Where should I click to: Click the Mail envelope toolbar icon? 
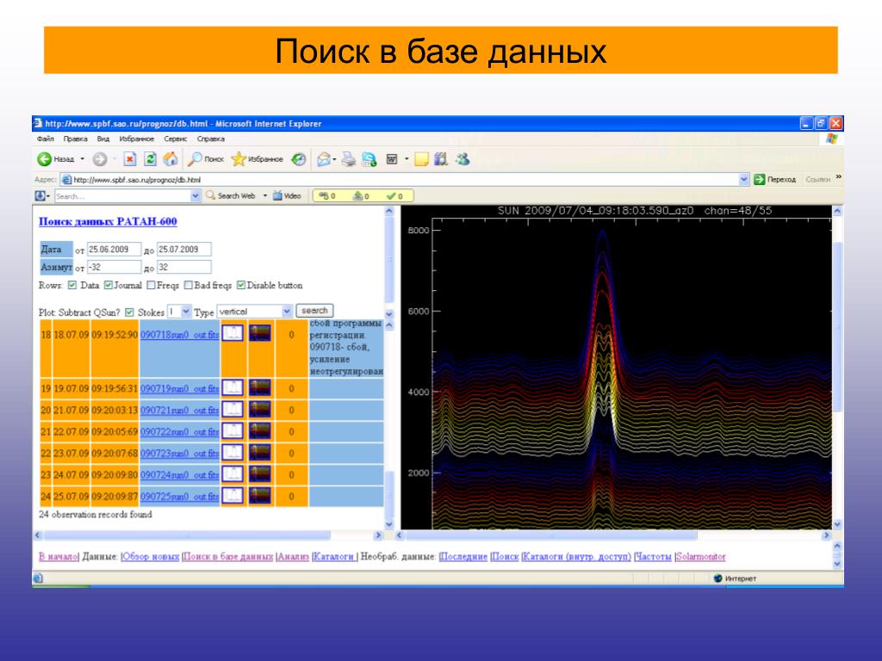[324, 159]
